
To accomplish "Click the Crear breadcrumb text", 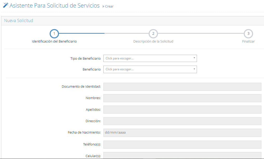I will tap(109, 6).
